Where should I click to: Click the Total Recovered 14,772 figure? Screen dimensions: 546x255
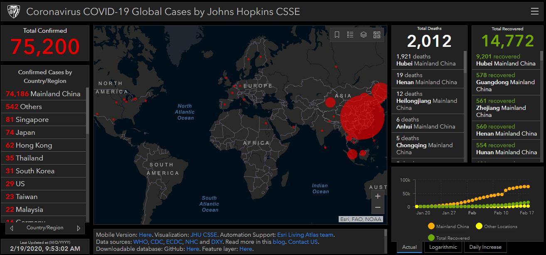[x=507, y=41]
